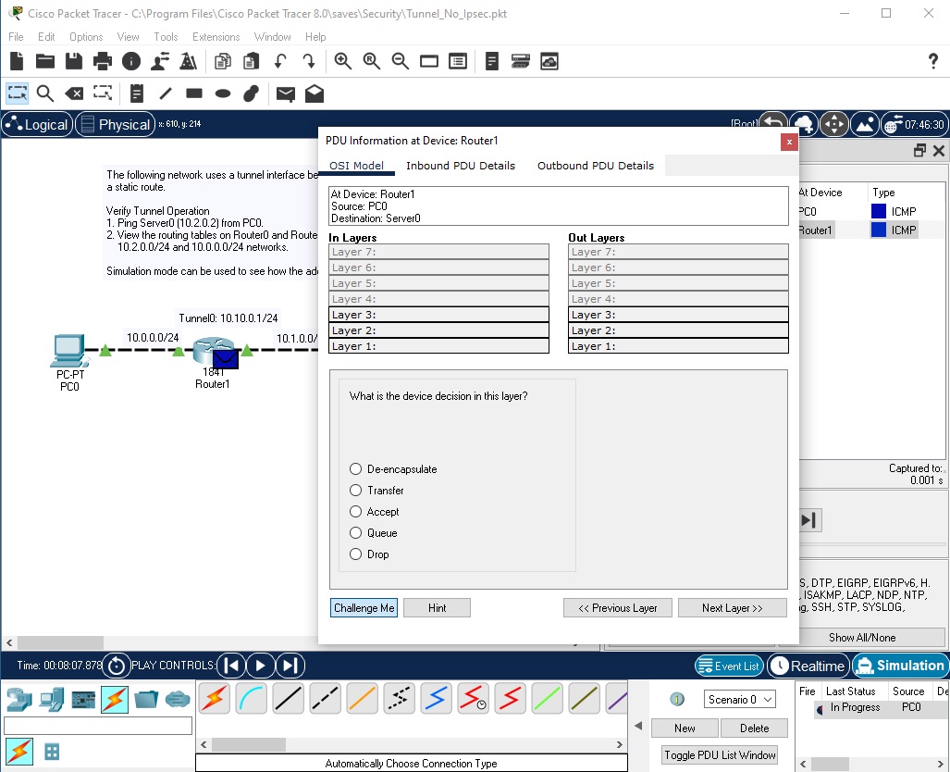Open the Network Information icon
This screenshot has width=950, height=772.
pos(130,61)
